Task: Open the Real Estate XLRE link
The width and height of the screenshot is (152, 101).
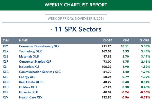Action: coord(31,82)
